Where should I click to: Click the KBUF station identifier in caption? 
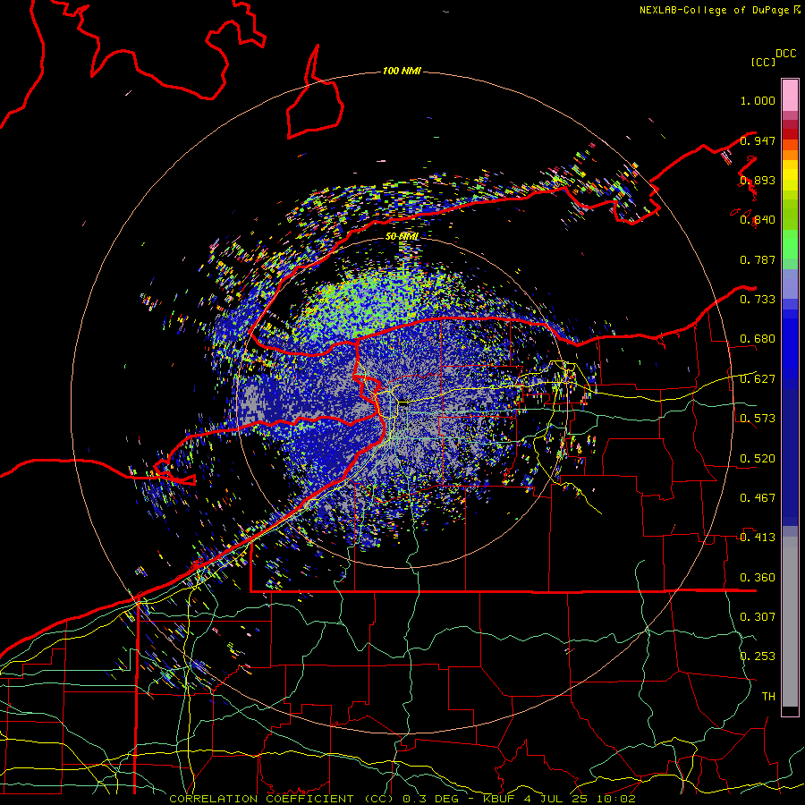click(x=499, y=799)
